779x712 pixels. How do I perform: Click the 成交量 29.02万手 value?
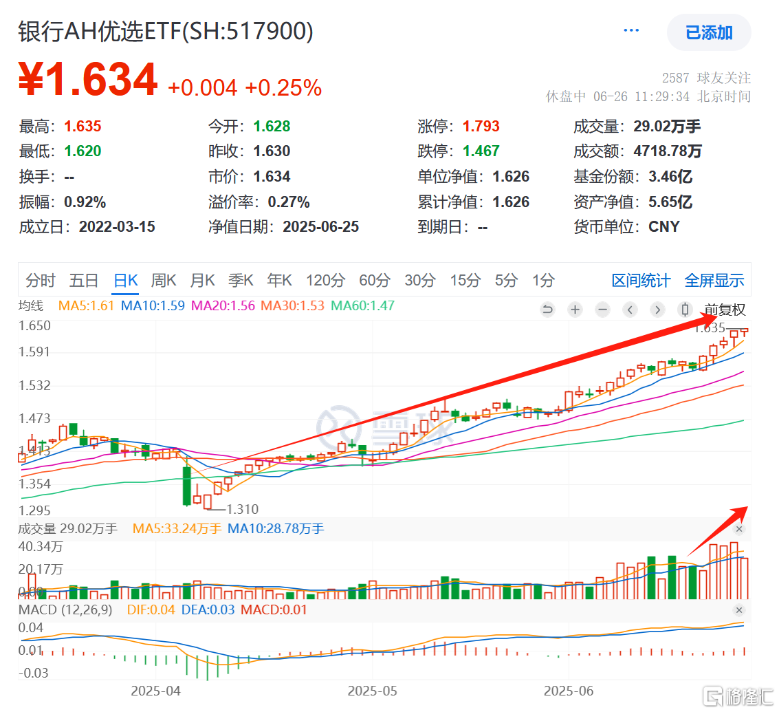pyautogui.click(x=667, y=127)
